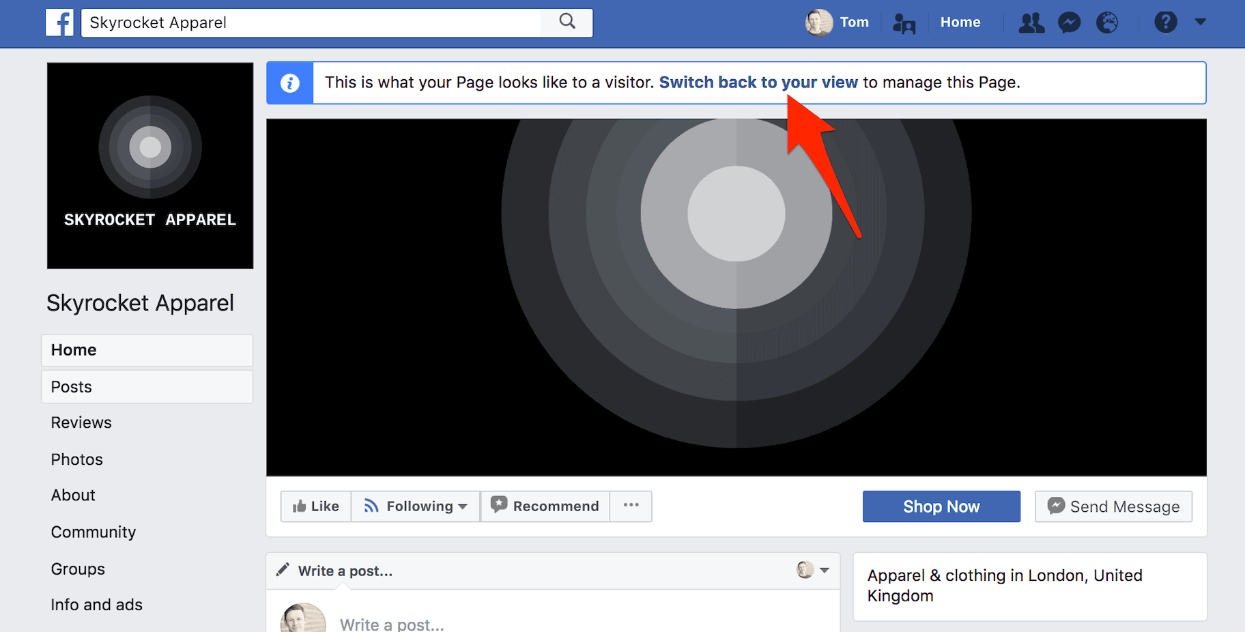Click the Facebook home logo
Image resolution: width=1245 pixels, height=632 pixels.
[59, 23]
